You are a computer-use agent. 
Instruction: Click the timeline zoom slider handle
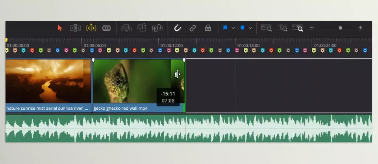(340, 28)
